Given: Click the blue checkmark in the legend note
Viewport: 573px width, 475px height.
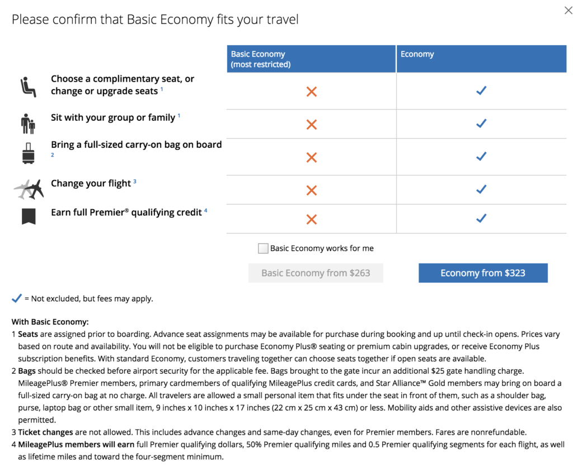Looking at the screenshot, I should coord(17,298).
